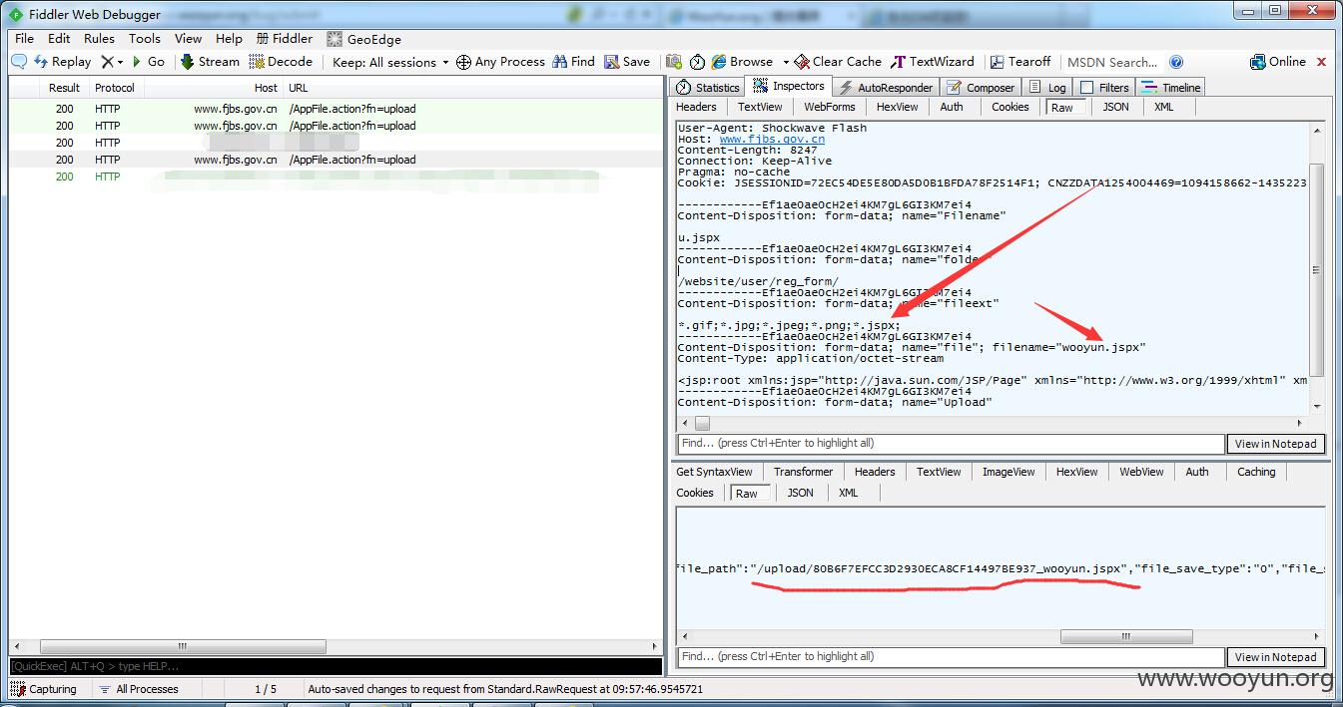
Task: Select the request WebForms inspector tab
Action: (830, 107)
